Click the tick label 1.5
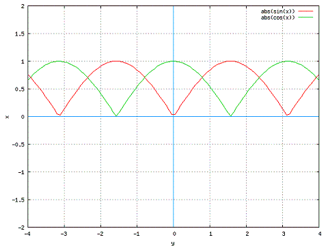Viewport: 328px width, 246px height. tap(20, 34)
